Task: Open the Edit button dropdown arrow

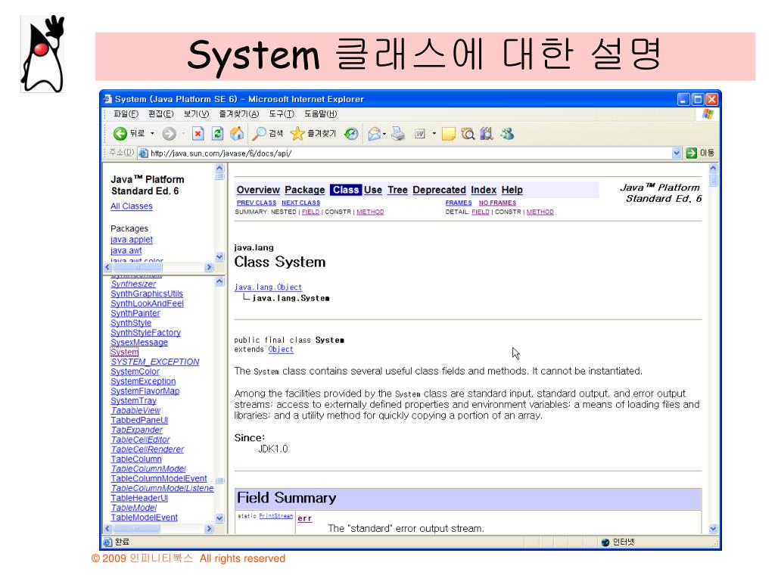Action: 434,133
